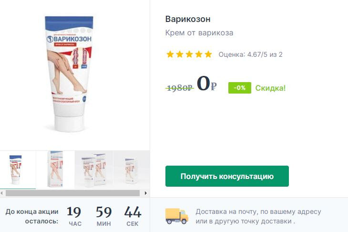Click the right scroll arrow under thumbnails
The width and height of the screenshot is (348, 232).
pyautogui.click(x=145, y=193)
